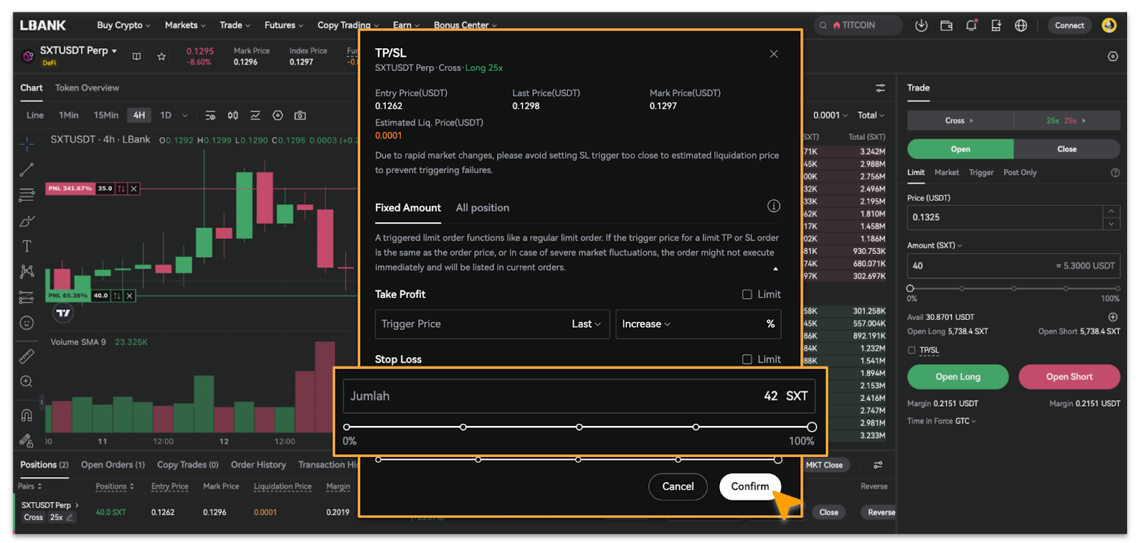
Task: Open chart settings hexagon icon
Action: click(278, 115)
